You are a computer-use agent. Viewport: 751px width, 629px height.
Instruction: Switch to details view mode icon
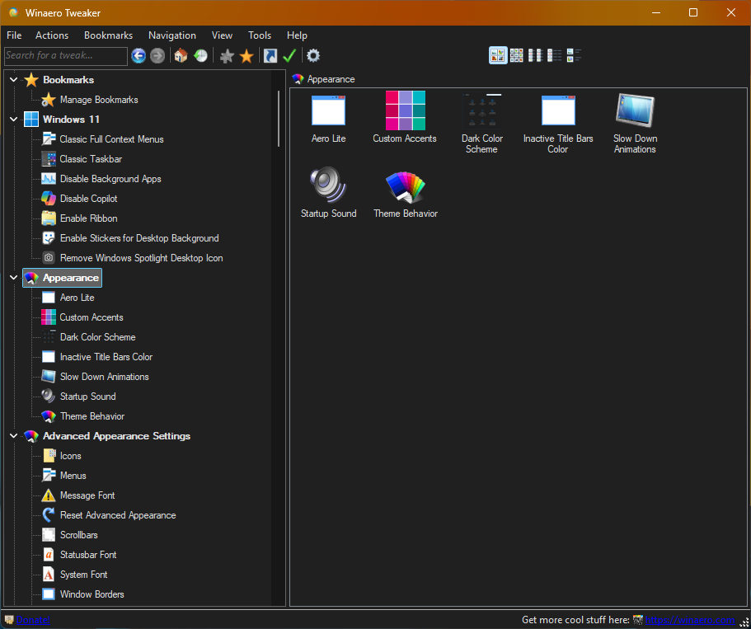573,55
